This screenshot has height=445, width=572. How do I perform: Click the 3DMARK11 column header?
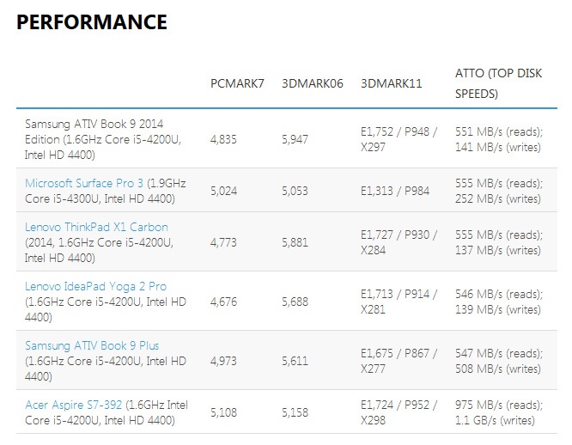[391, 83]
